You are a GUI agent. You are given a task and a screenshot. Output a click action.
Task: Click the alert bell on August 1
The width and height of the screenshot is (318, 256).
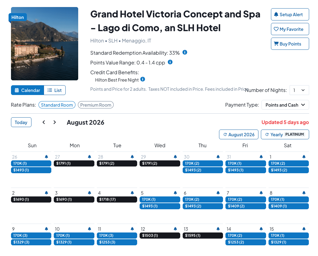click(304, 157)
